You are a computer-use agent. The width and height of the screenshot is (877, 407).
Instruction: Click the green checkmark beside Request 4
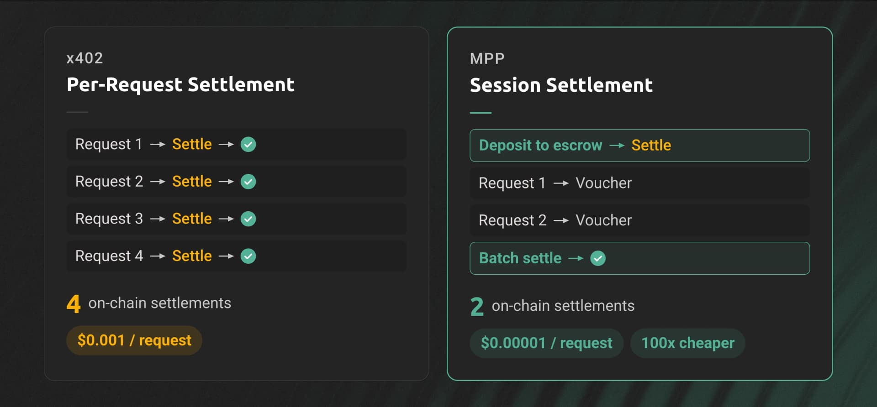tap(248, 256)
